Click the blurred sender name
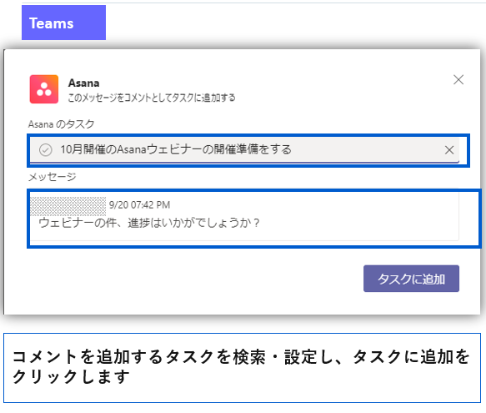This screenshot has width=486, height=413. pos(68,206)
